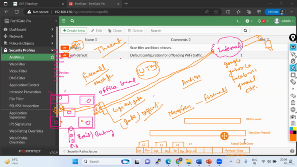This screenshot has height=167, width=297.
Task: Open the CLI console icon
Action: click(x=238, y=21)
